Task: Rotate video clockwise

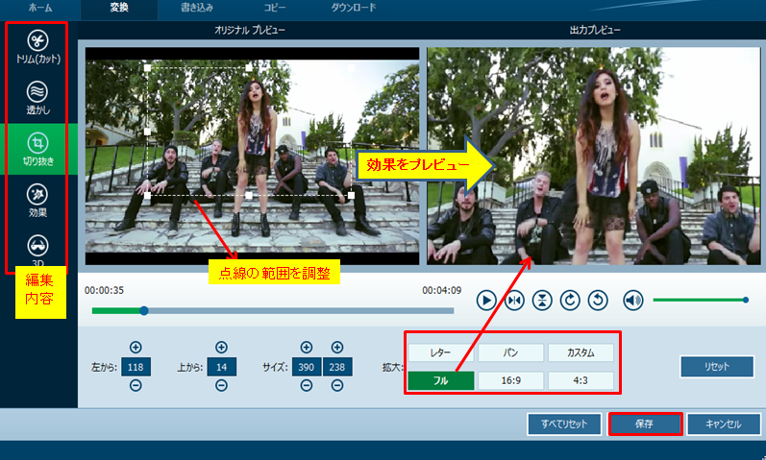Action: point(570,301)
